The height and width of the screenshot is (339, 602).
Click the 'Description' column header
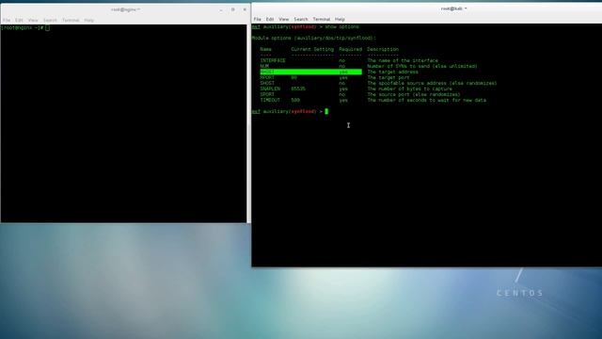[x=383, y=49]
